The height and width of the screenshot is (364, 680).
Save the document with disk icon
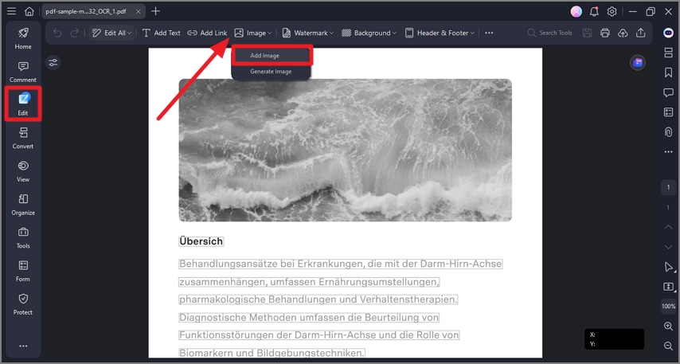pyautogui.click(x=587, y=33)
